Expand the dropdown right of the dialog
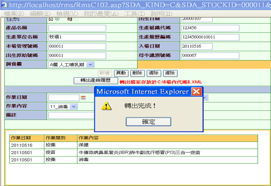Image resolution: width=271 pixels, height=186 pixels. point(205,98)
